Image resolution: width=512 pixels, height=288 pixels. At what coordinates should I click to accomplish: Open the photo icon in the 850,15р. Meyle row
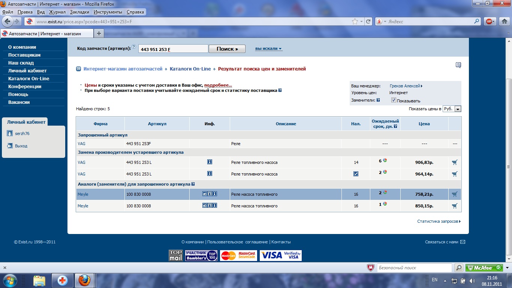[x=205, y=205]
